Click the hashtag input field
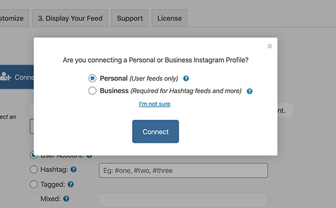This screenshot has height=208, width=336. pos(184,170)
